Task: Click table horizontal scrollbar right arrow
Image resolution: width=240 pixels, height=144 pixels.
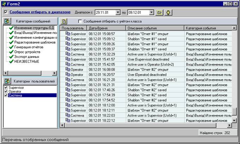Action: [x=229, y=125]
